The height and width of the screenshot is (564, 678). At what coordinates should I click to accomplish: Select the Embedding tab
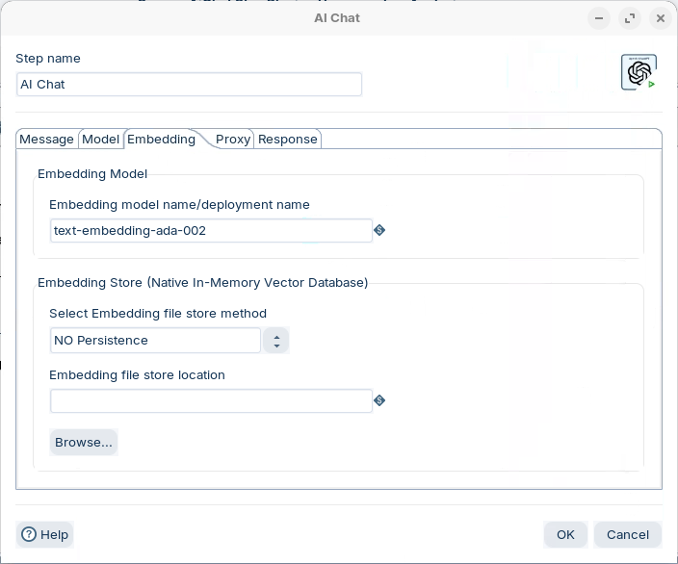161,139
